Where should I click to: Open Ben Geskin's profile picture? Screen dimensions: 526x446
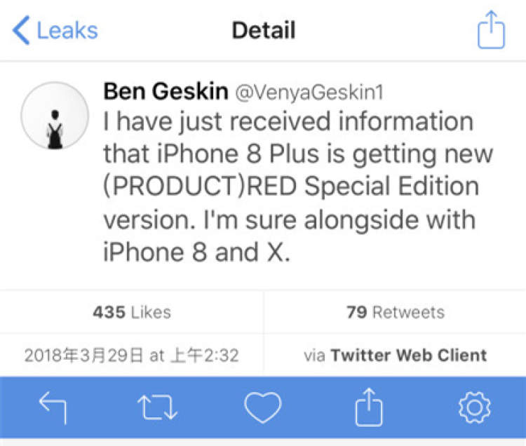tap(55, 115)
